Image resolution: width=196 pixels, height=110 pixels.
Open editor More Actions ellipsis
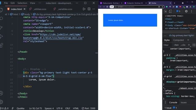coord(94,9)
